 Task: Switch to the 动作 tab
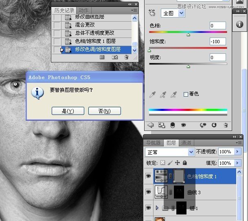click(83, 11)
